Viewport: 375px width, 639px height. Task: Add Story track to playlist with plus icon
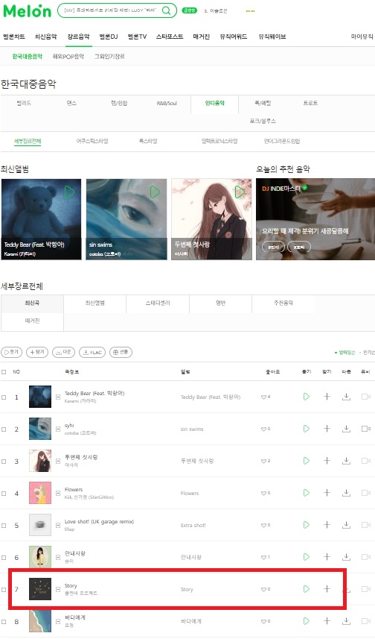[x=327, y=589]
